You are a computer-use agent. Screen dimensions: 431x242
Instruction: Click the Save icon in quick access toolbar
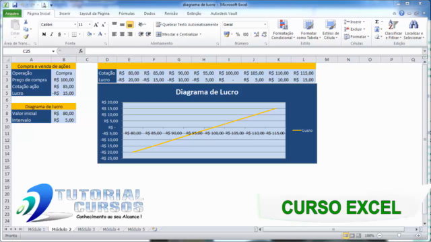point(15,5)
